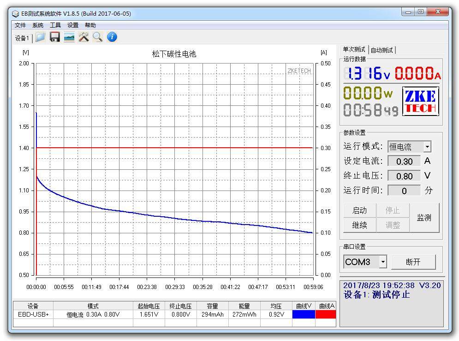Expand the 运行模式 dropdown

[x=427, y=147]
